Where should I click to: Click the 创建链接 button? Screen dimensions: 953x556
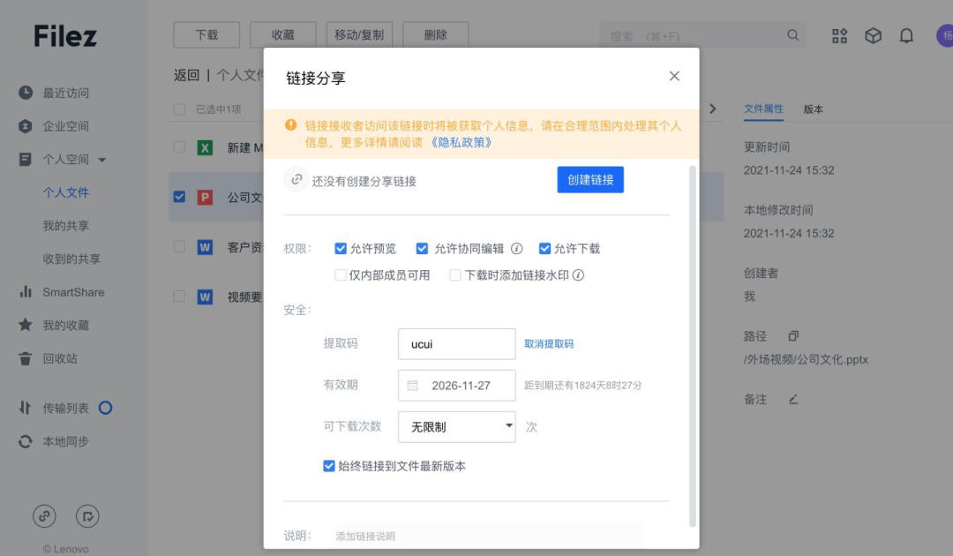590,179
